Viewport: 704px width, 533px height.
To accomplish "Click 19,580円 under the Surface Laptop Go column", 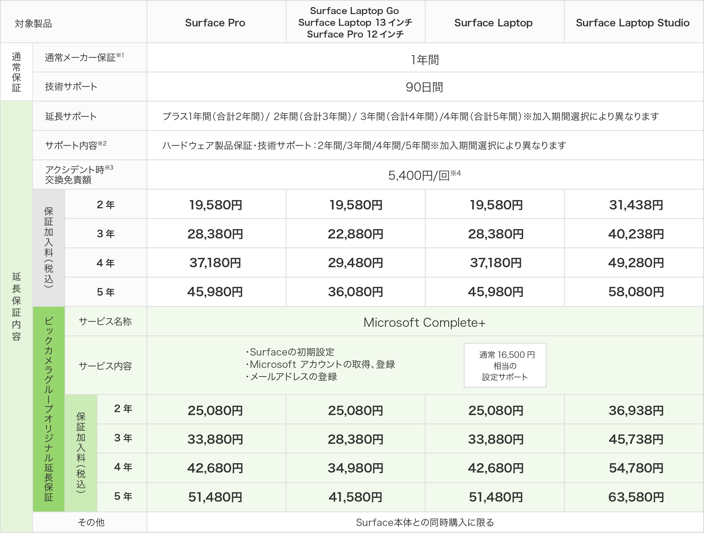I will coord(356,205).
